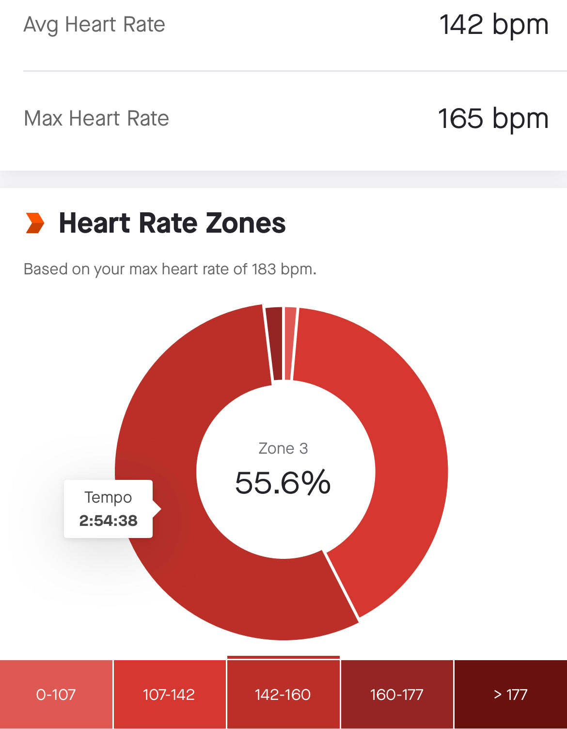
Task: Tap the max heart rate of 183 bpm note
Action: click(x=170, y=269)
